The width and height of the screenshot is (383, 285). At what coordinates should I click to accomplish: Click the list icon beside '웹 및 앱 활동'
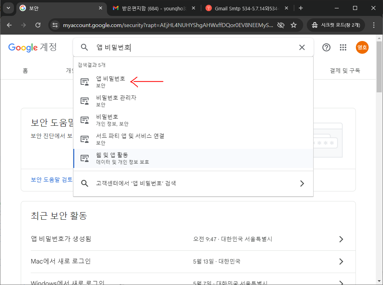(85, 158)
